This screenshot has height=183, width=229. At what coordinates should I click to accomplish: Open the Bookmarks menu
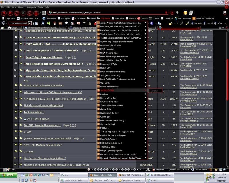tap(31, 7)
